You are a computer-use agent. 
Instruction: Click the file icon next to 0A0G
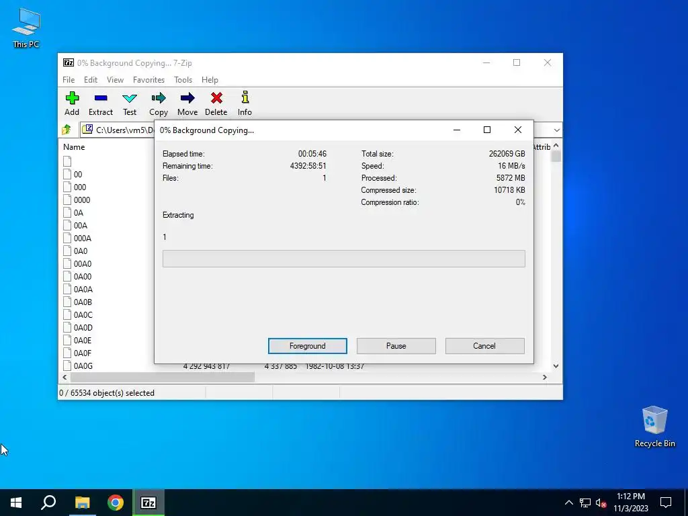tap(67, 365)
